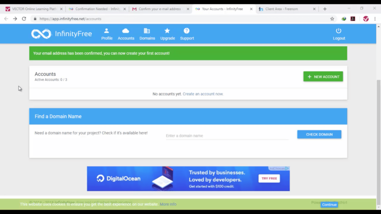Click the CHECK DOMAIN button

tap(319, 134)
